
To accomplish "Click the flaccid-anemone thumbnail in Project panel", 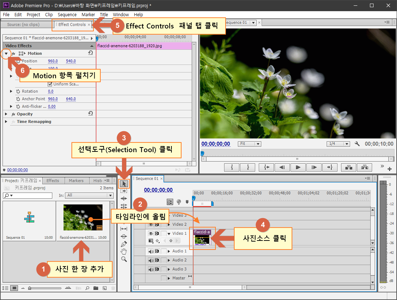I will pyautogui.click(x=83, y=217).
